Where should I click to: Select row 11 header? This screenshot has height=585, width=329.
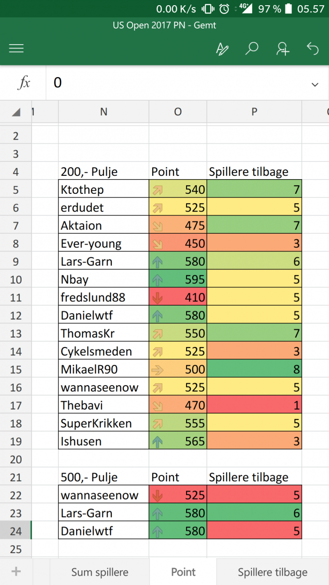pos(16,297)
